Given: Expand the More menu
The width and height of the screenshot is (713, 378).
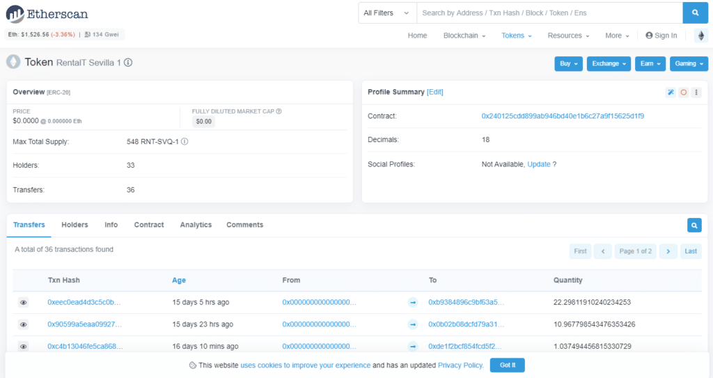Looking at the screenshot, I should pos(617,36).
